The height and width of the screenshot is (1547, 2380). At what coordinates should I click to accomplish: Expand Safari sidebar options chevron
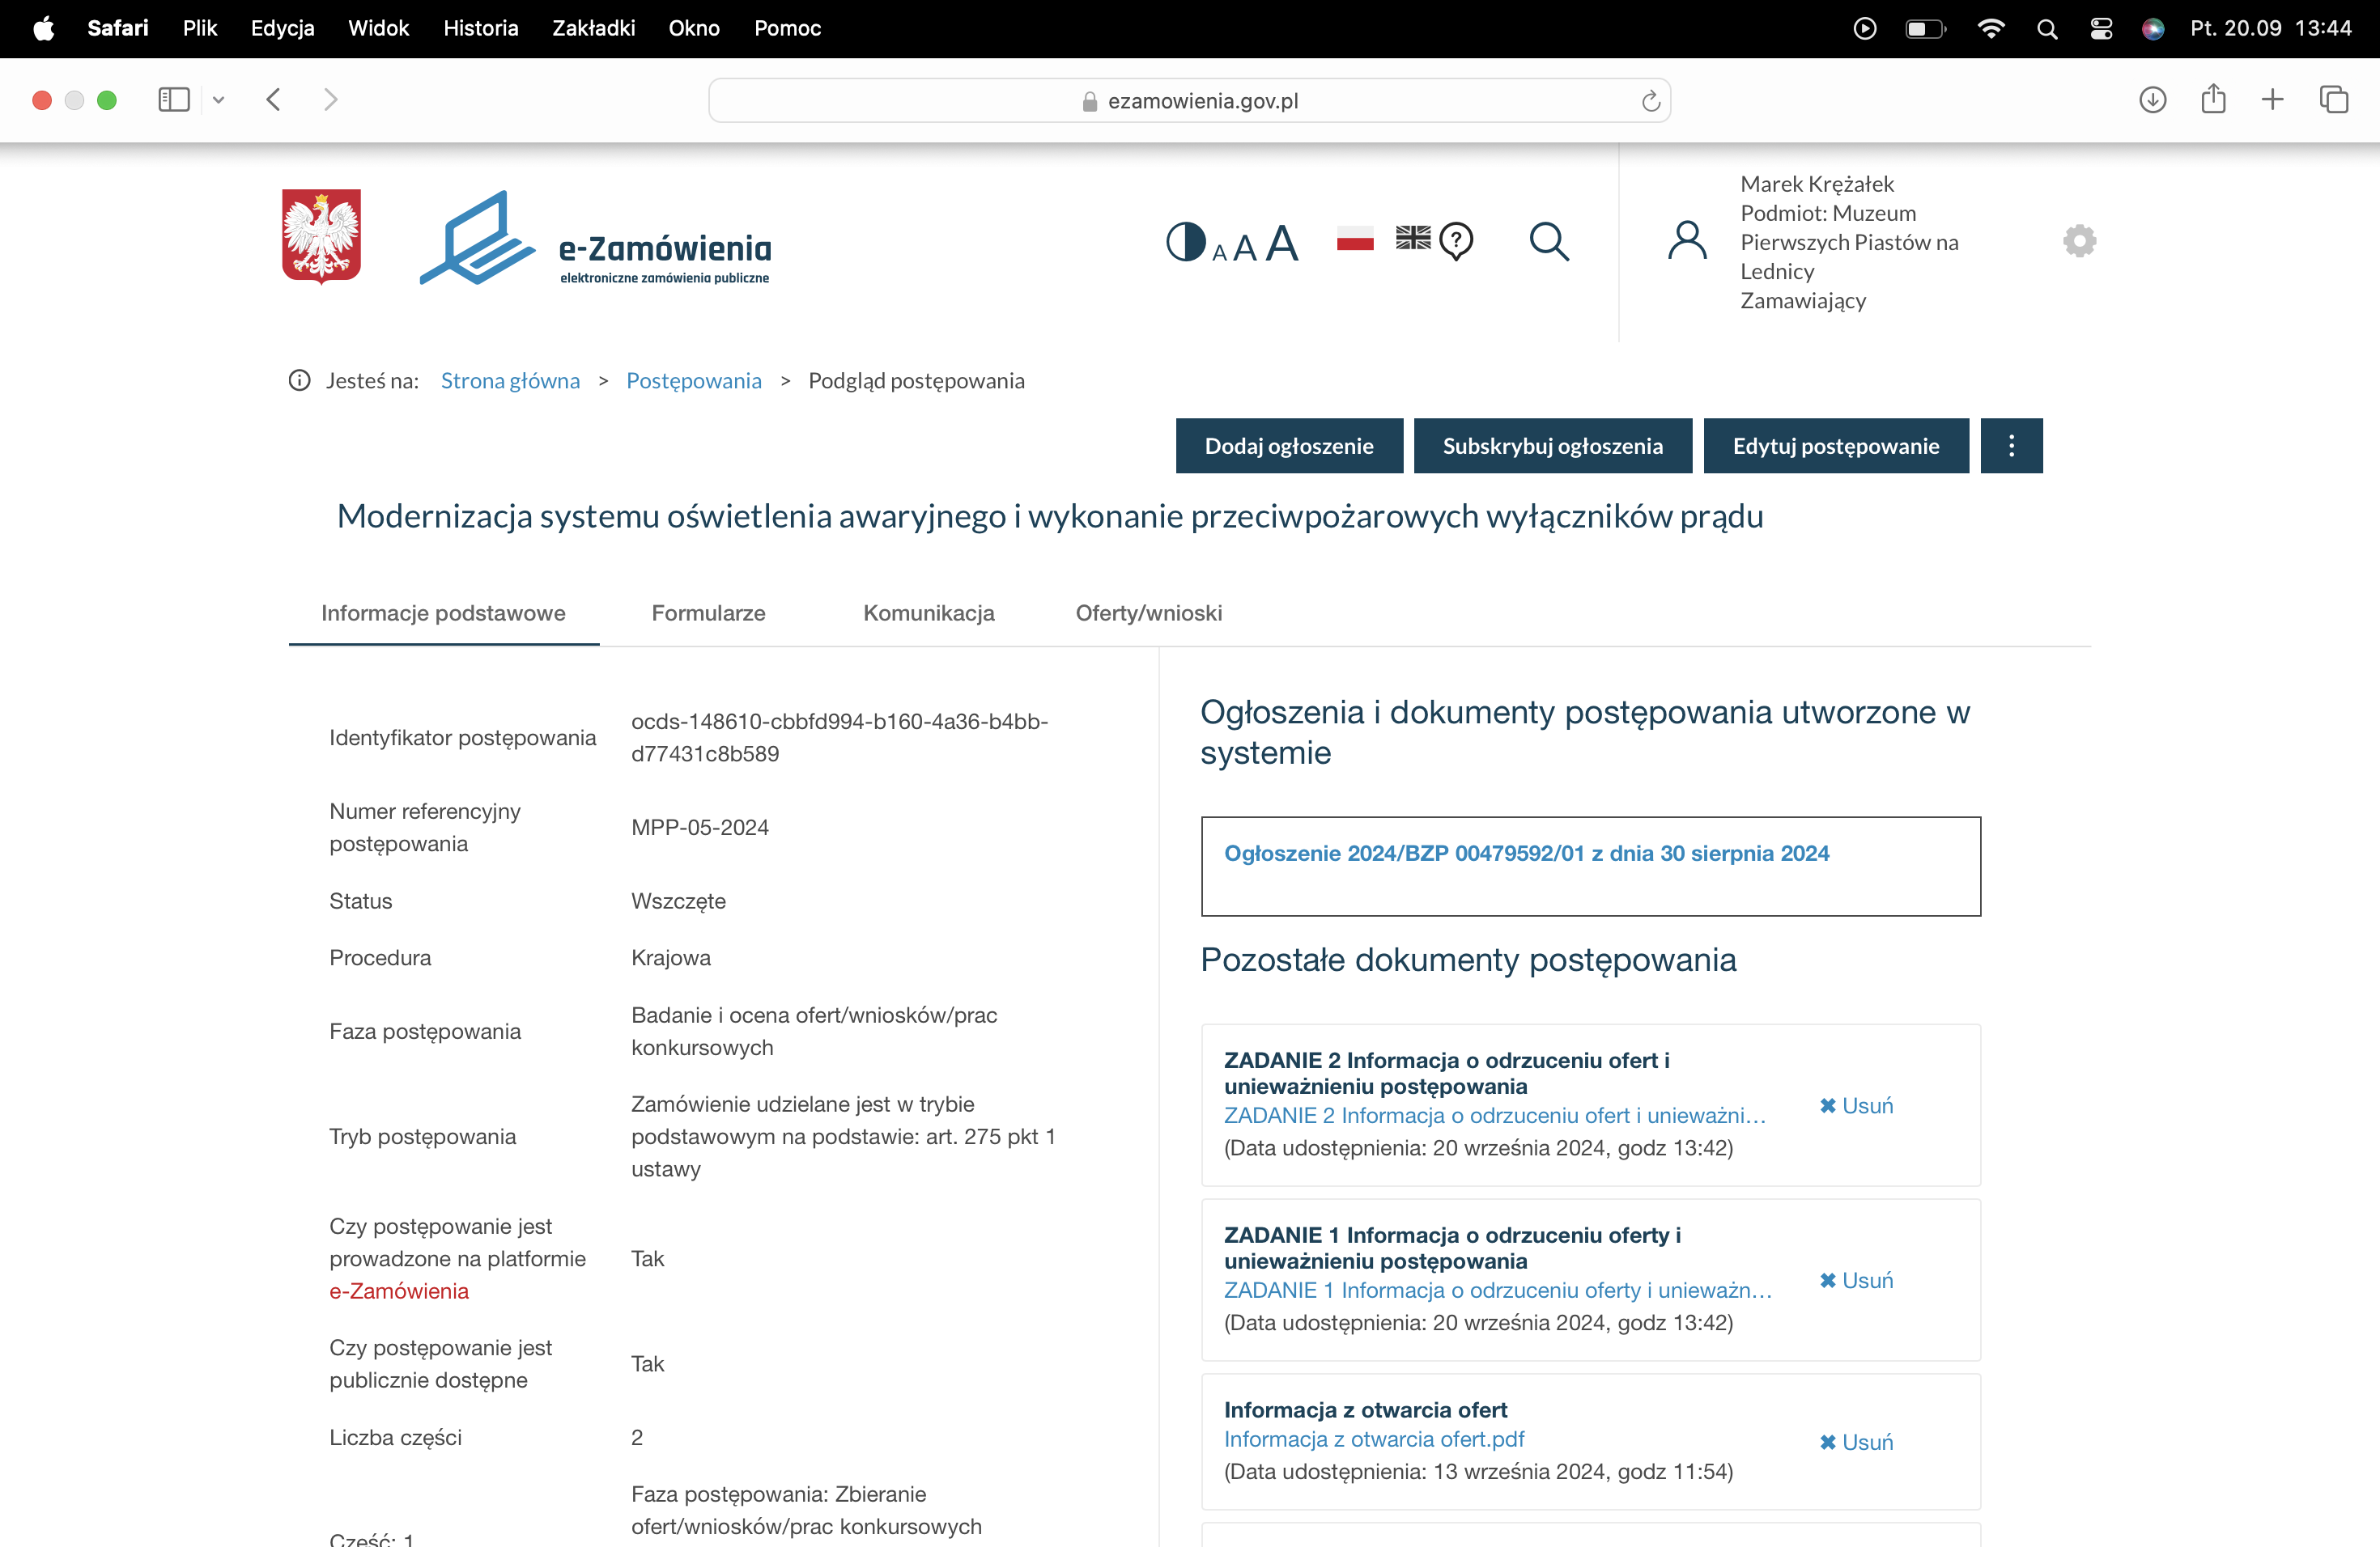(219, 100)
